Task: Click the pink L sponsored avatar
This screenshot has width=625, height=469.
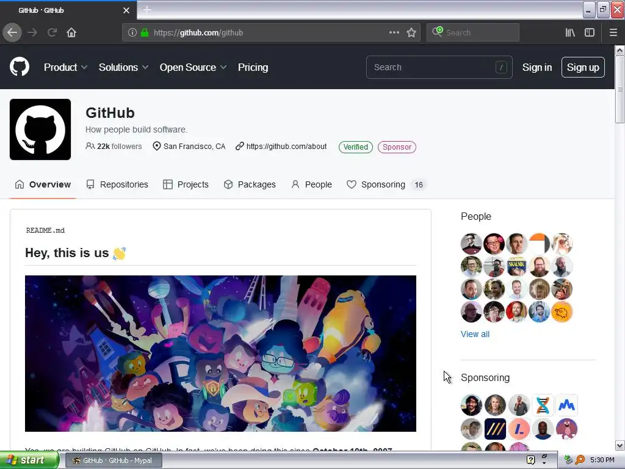Action: [519, 429]
